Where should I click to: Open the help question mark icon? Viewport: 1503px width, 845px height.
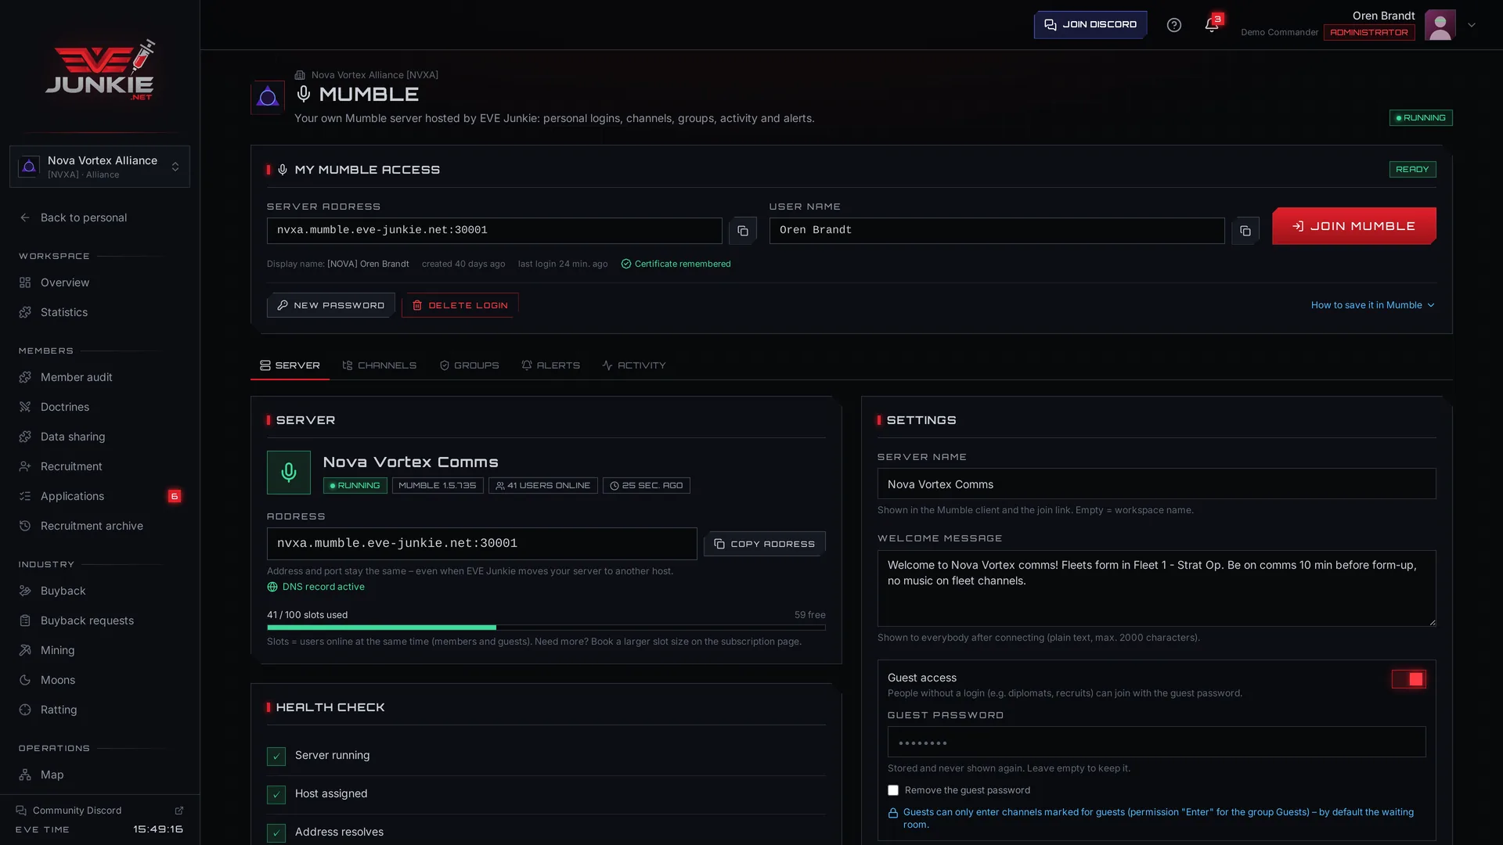pos(1173,25)
